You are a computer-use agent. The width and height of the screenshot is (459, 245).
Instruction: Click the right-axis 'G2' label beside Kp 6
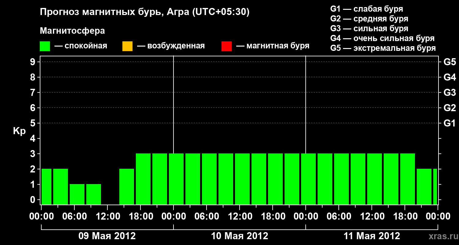click(450, 108)
